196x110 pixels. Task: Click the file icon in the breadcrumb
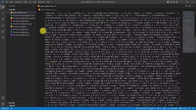[x=40, y=9]
